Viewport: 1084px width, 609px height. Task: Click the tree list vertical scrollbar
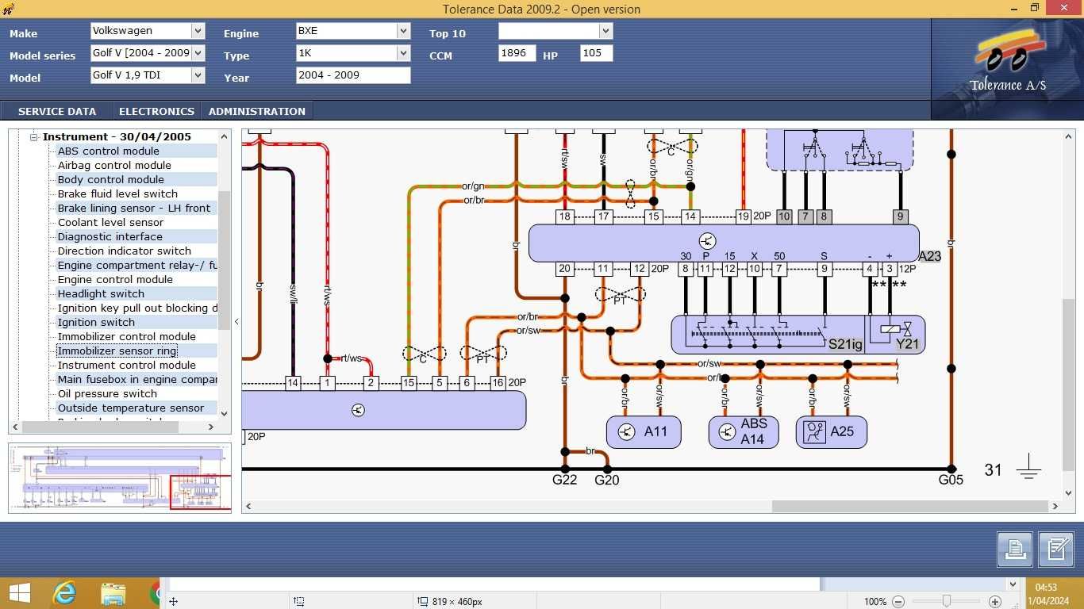224,259
